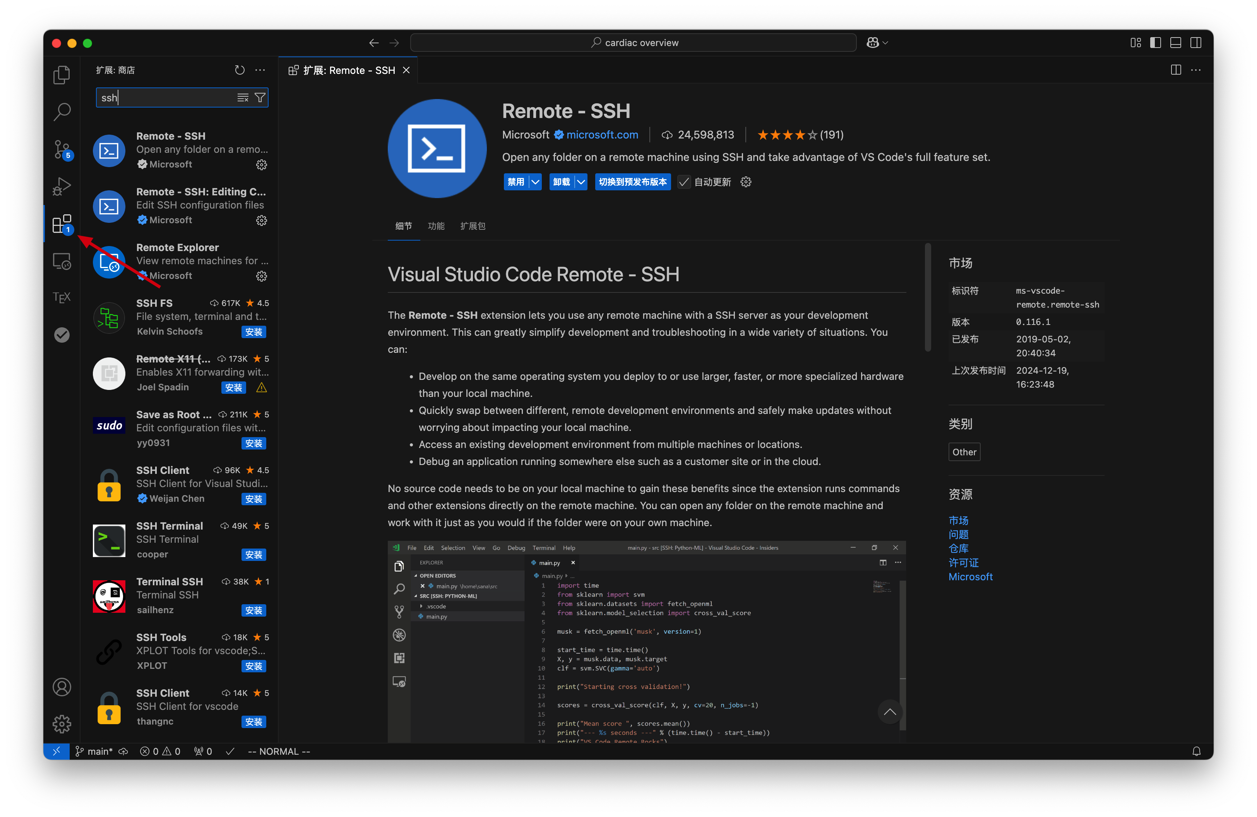Image resolution: width=1257 pixels, height=817 pixels.
Task: Open Microsoft link under resources
Action: tap(970, 577)
